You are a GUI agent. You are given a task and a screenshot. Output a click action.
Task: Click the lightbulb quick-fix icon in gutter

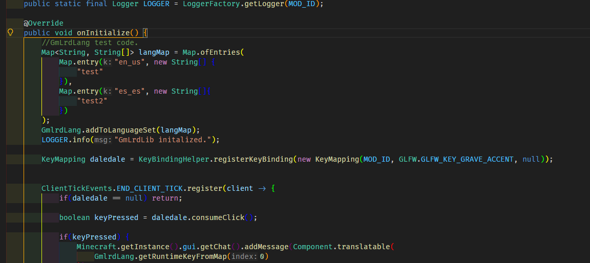point(10,33)
